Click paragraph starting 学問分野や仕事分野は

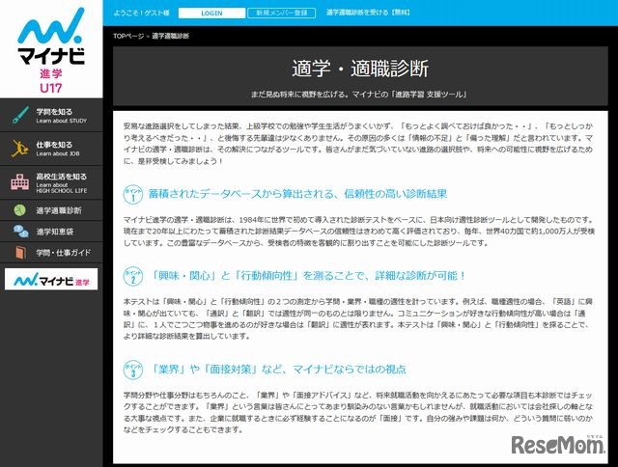pyautogui.click(x=358, y=412)
